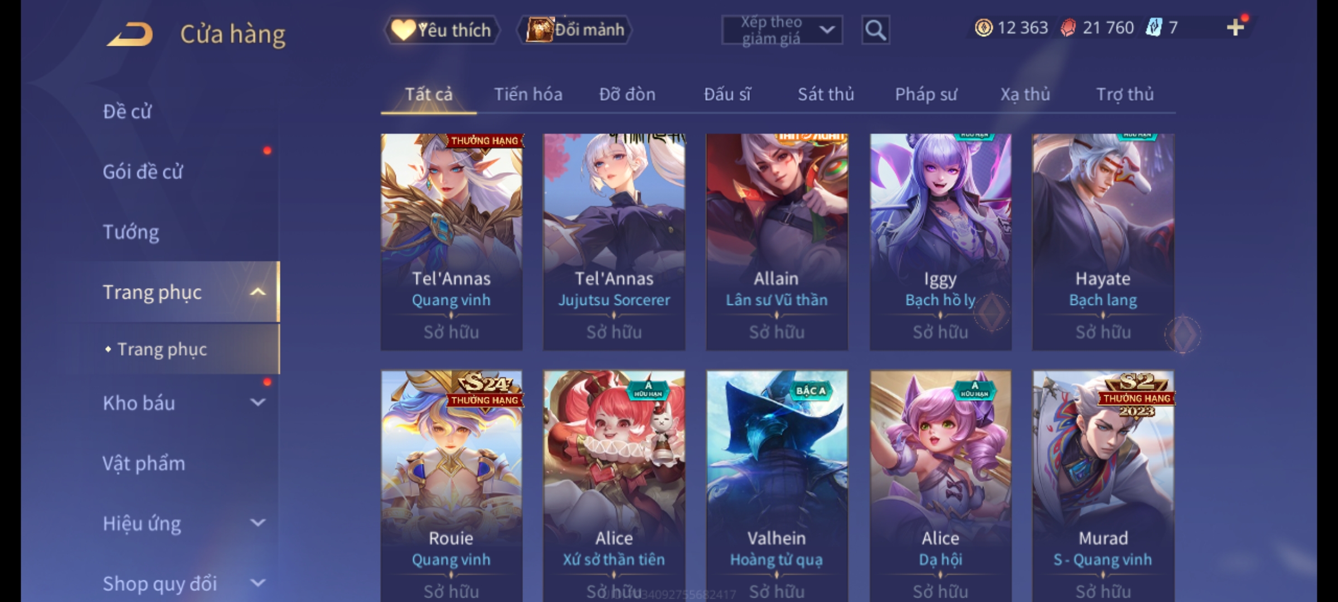Click the gold coin balance icon
Viewport: 1338px width, 602px height.
[983, 28]
